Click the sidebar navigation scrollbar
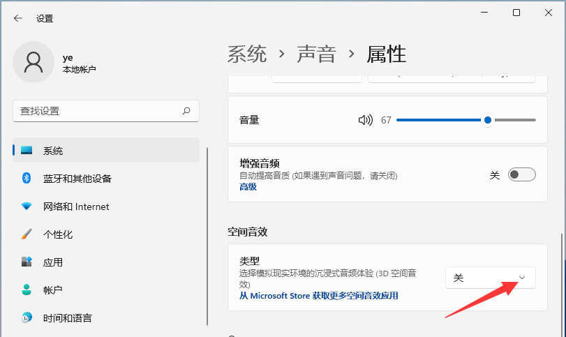The width and height of the screenshot is (566, 337). [207, 237]
